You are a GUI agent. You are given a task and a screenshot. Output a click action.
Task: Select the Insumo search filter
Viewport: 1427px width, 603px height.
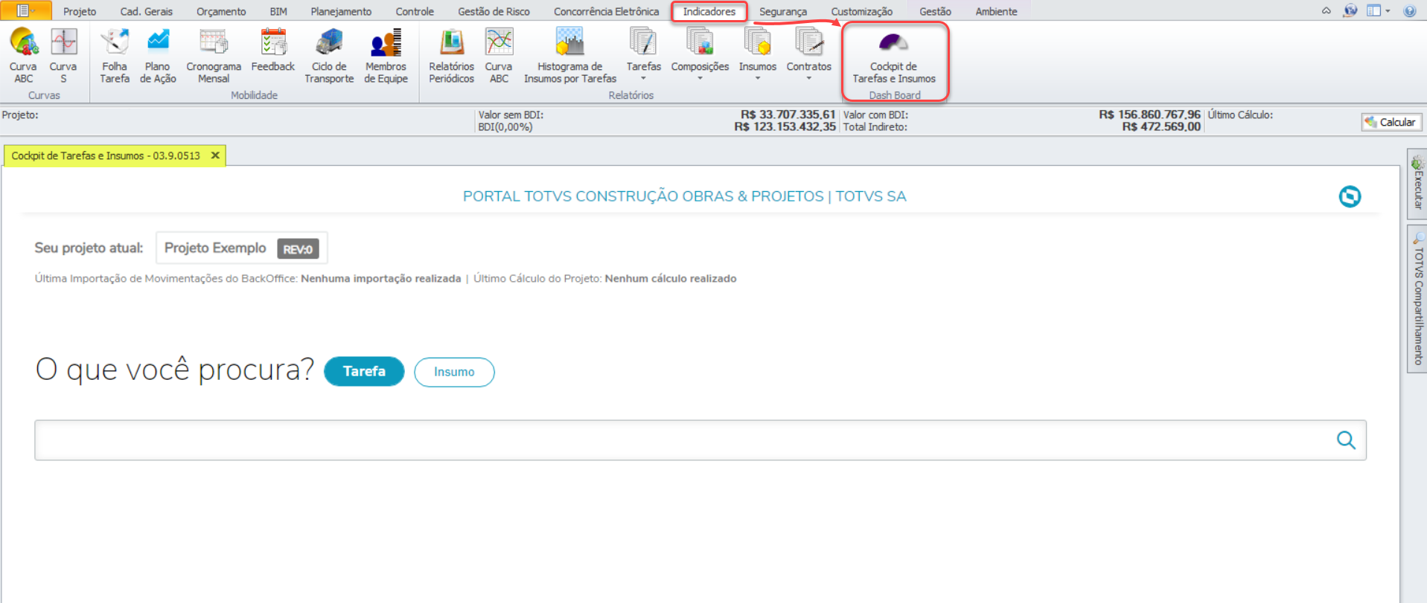point(454,372)
